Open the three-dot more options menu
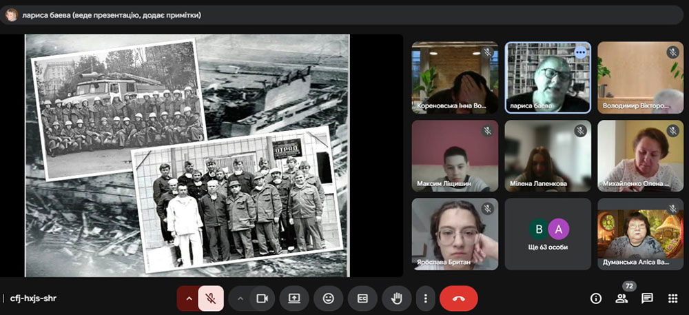 pos(426,298)
